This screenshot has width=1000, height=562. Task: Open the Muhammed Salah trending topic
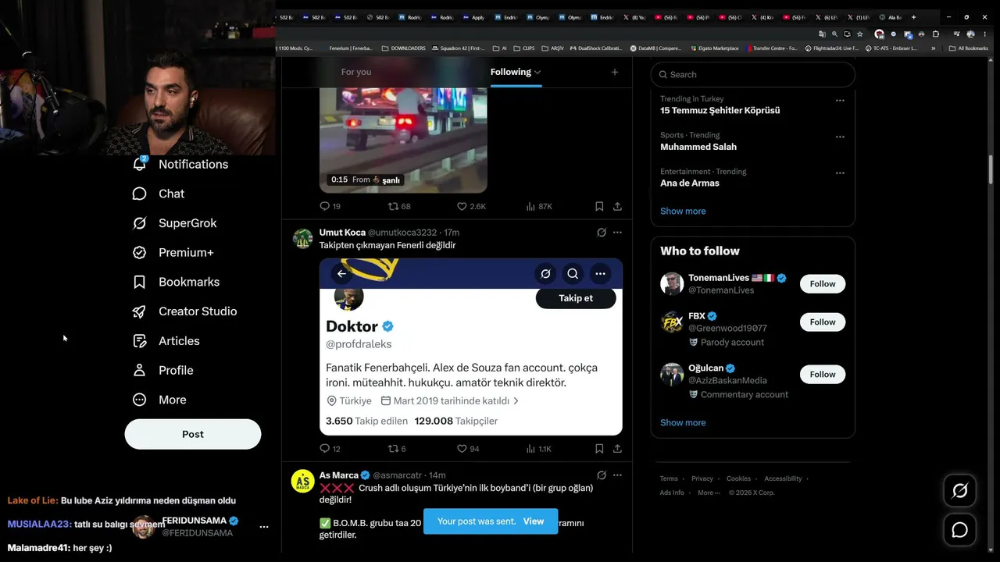(x=698, y=147)
